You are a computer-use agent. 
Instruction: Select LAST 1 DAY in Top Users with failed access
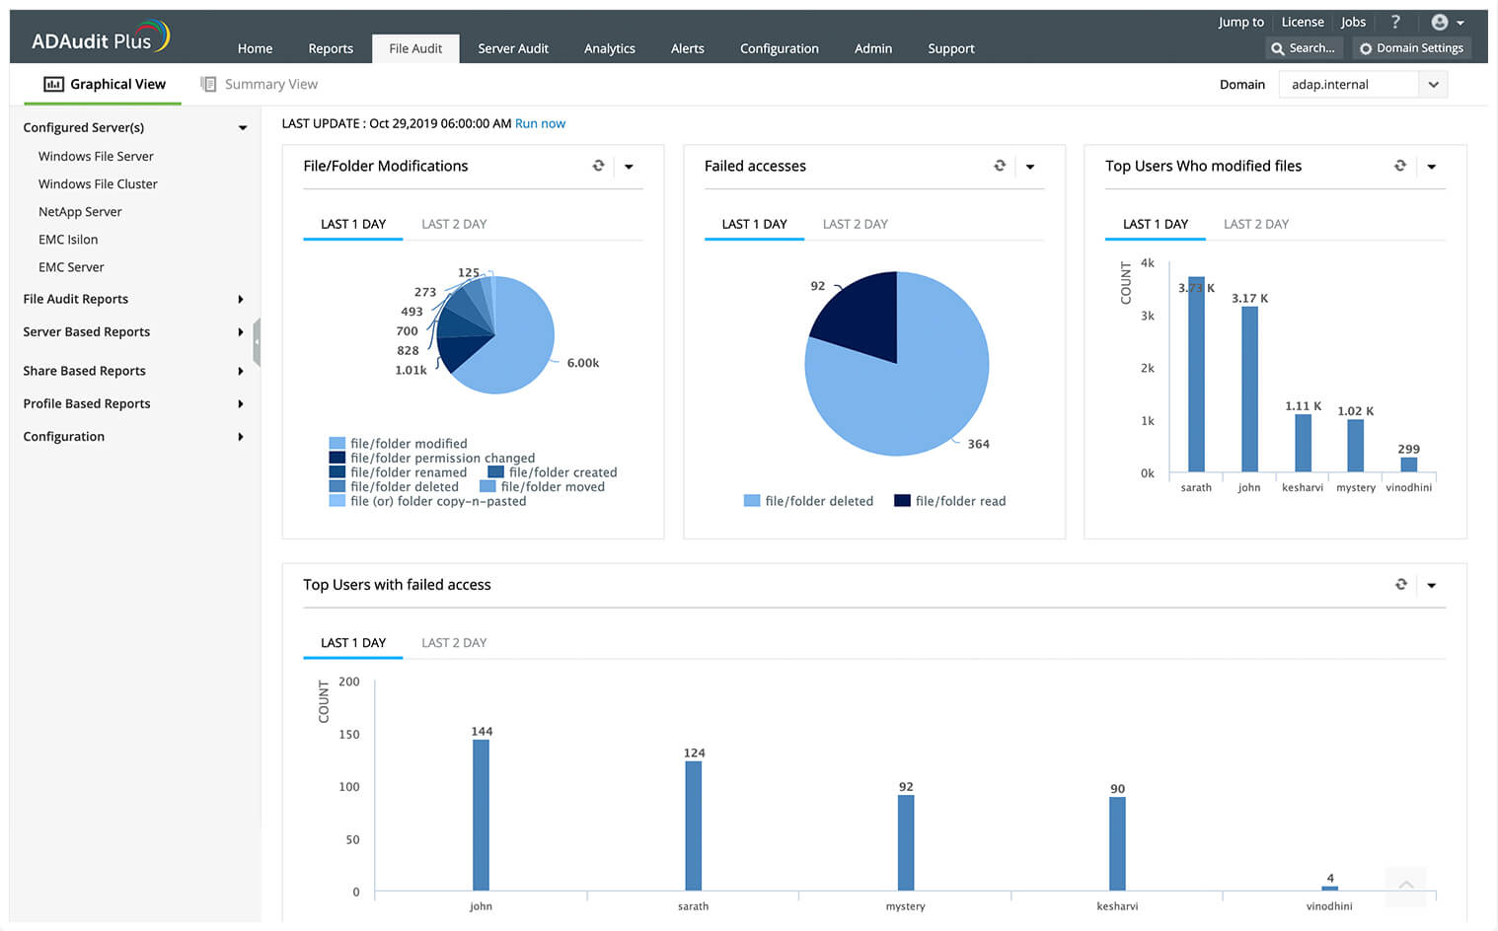352,642
